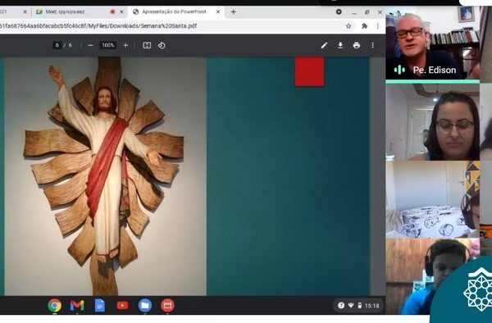Click the recording indicator on Meet tab
Viewport: 492px width, 323px height.
(x=112, y=12)
